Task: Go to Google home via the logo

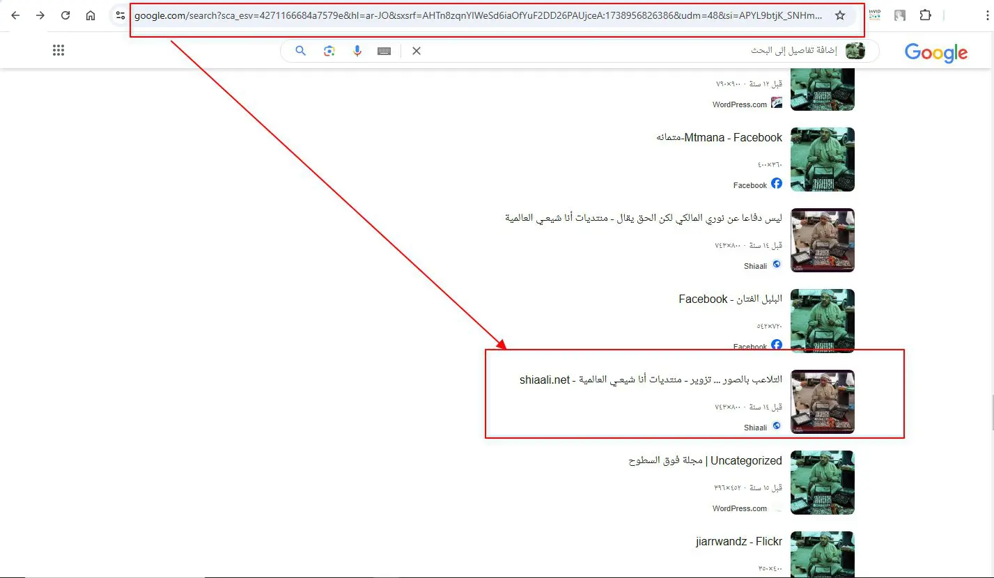Action: pyautogui.click(x=936, y=52)
